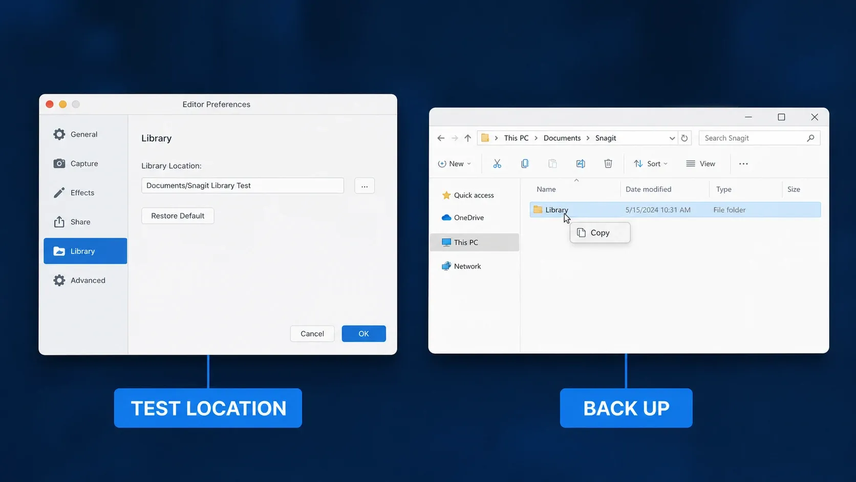Click Restore Default button
The image size is (856, 482).
click(x=178, y=216)
